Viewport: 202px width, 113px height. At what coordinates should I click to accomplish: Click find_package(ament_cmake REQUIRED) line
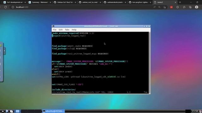coord(72,46)
